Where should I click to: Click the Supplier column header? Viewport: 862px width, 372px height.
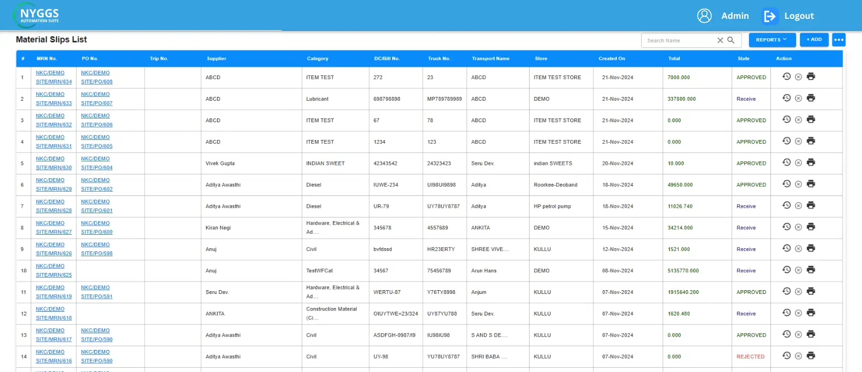[x=217, y=59]
